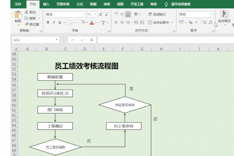Viewport: 234px width, 156px height.
Task: Select the Format Painter (格式刷) tool
Action: pos(27,24)
